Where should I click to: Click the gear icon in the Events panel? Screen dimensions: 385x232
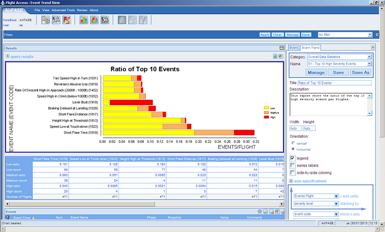[x=259, y=211]
